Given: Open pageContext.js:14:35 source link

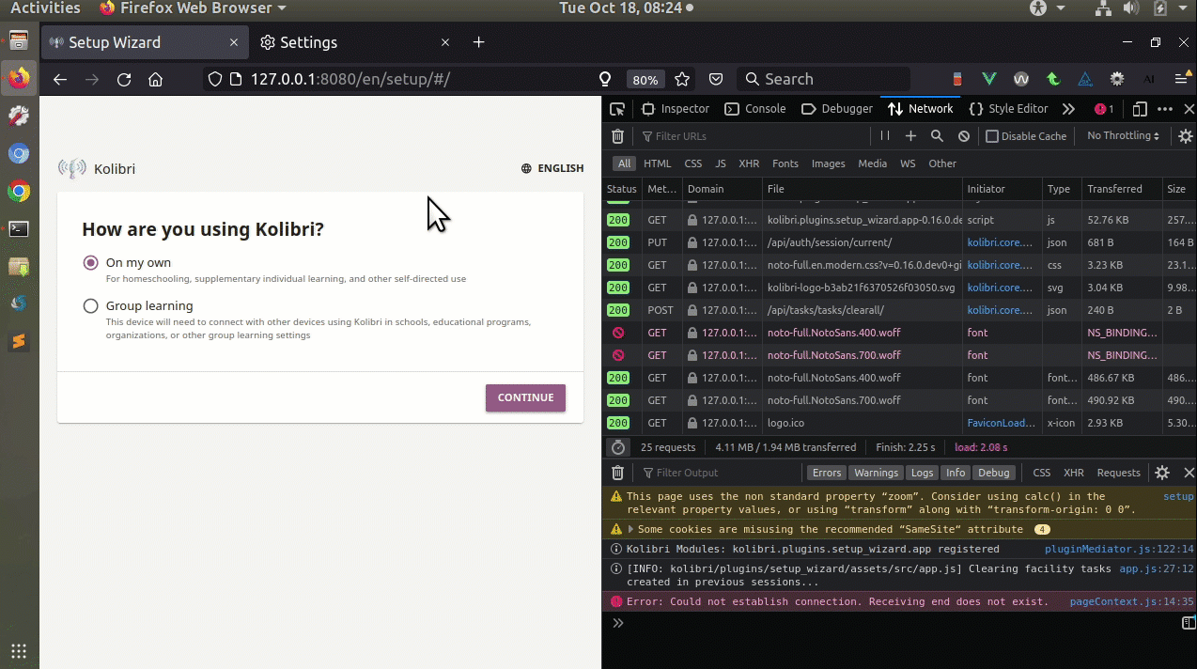Looking at the screenshot, I should click(1131, 602).
